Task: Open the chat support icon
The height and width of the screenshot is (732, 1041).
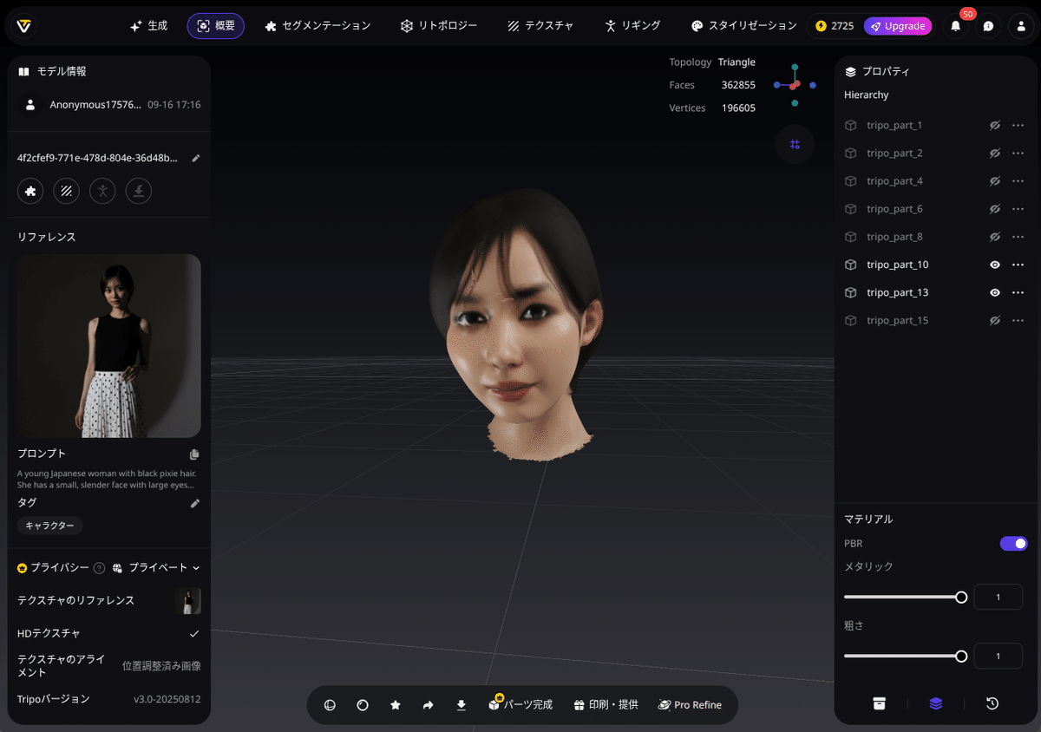Action: pyautogui.click(x=988, y=26)
